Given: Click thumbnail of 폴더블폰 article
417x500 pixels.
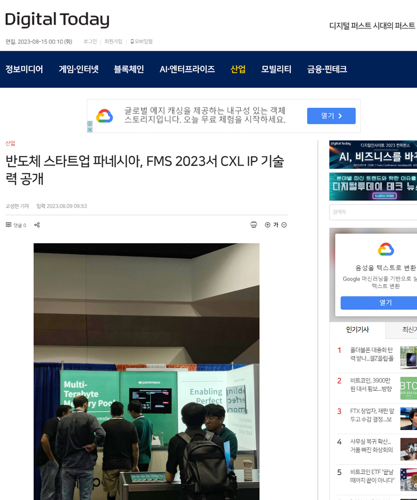Looking at the screenshot, I should coord(409,357).
